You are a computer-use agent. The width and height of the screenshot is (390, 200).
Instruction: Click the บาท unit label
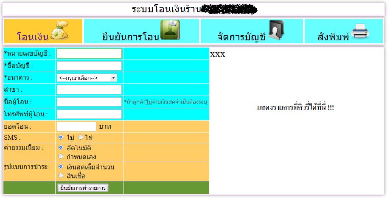point(105,127)
